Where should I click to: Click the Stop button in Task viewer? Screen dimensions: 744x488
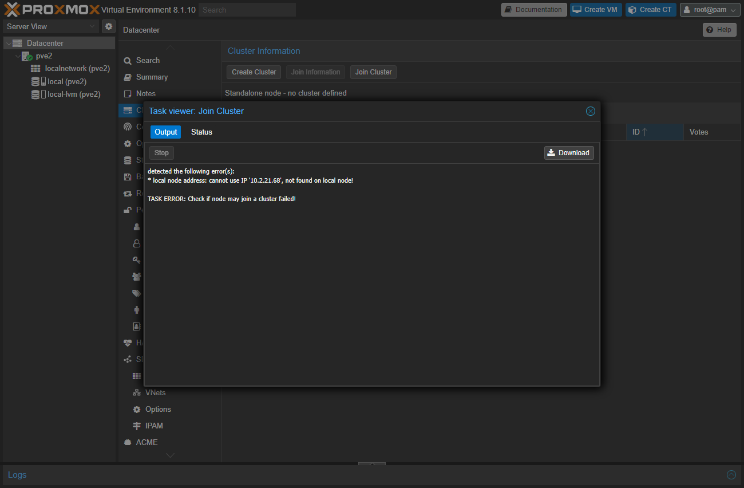tap(161, 153)
